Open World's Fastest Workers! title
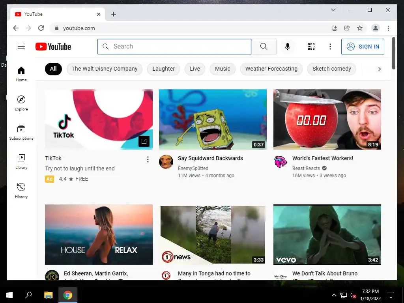The image size is (404, 303). [x=323, y=158]
